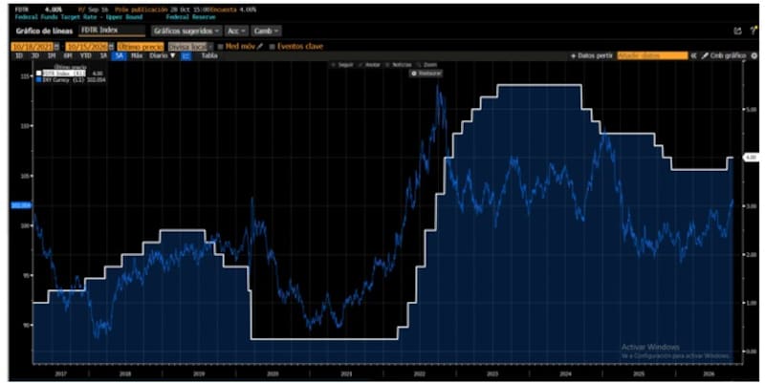
Task: Select the 5A time range
Action: coord(119,56)
